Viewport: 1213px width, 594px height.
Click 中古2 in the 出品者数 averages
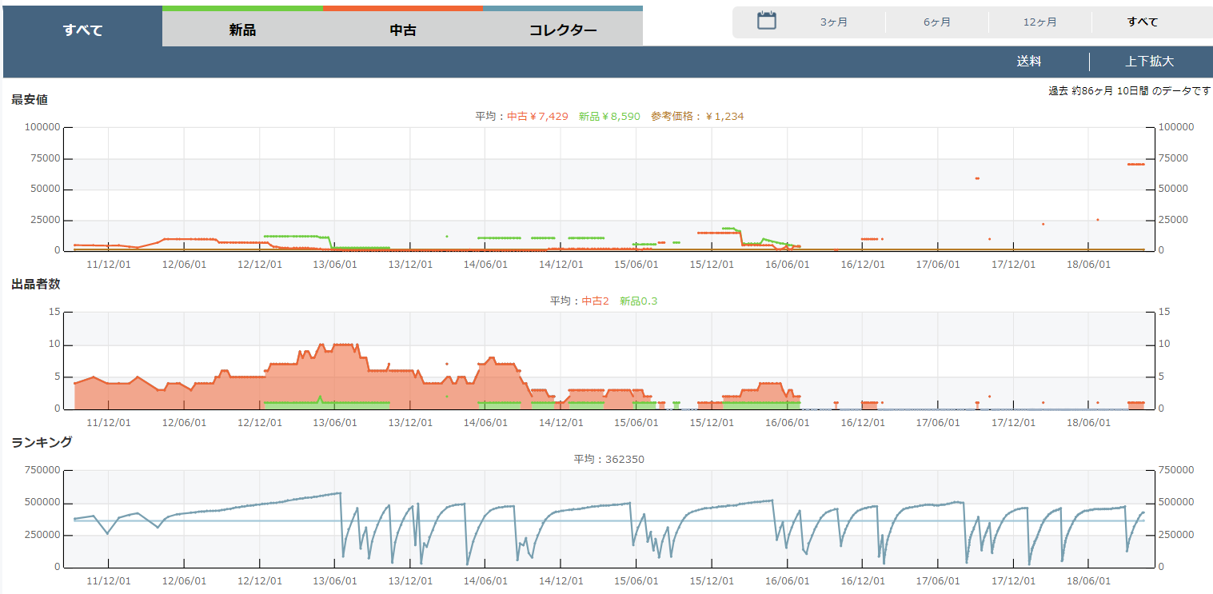[595, 301]
